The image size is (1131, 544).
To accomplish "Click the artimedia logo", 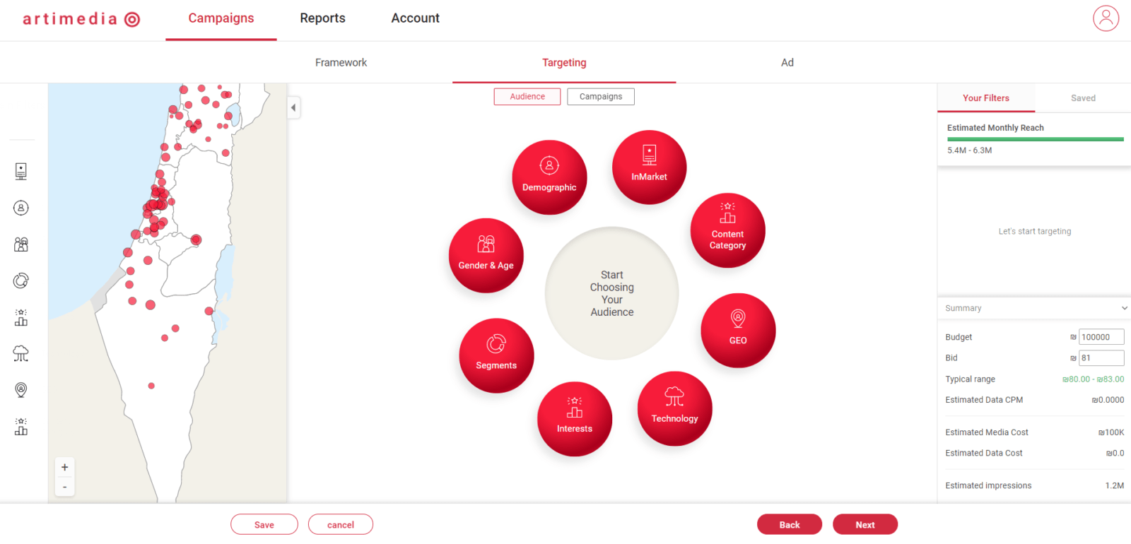I will tap(81, 19).
